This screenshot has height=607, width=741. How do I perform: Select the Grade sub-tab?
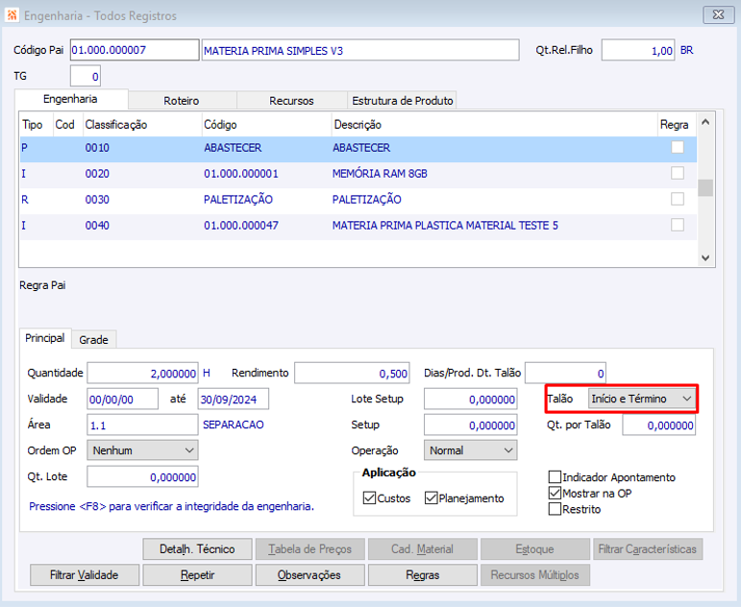93,339
